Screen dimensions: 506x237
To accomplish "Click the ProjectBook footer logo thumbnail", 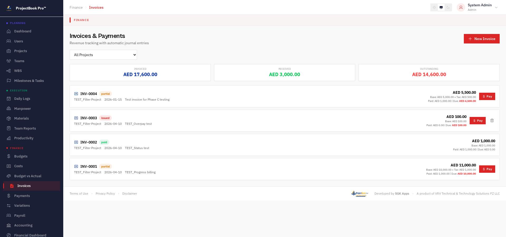I will coord(360,194).
